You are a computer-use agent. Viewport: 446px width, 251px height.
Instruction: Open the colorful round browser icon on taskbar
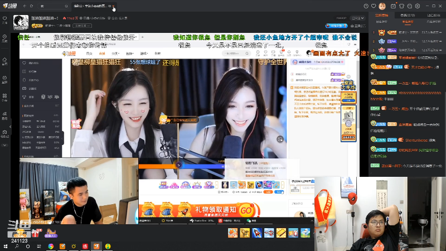coord(51,247)
